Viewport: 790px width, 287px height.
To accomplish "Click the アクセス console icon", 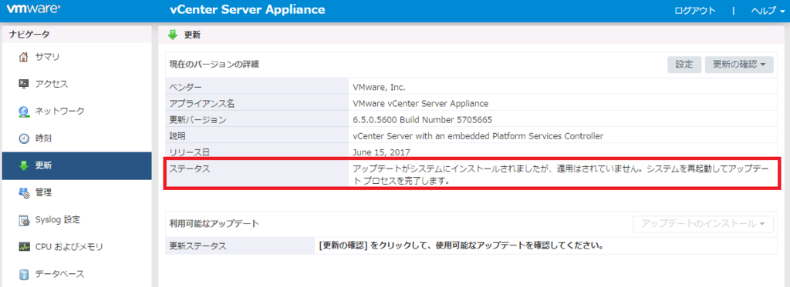I will tap(24, 84).
